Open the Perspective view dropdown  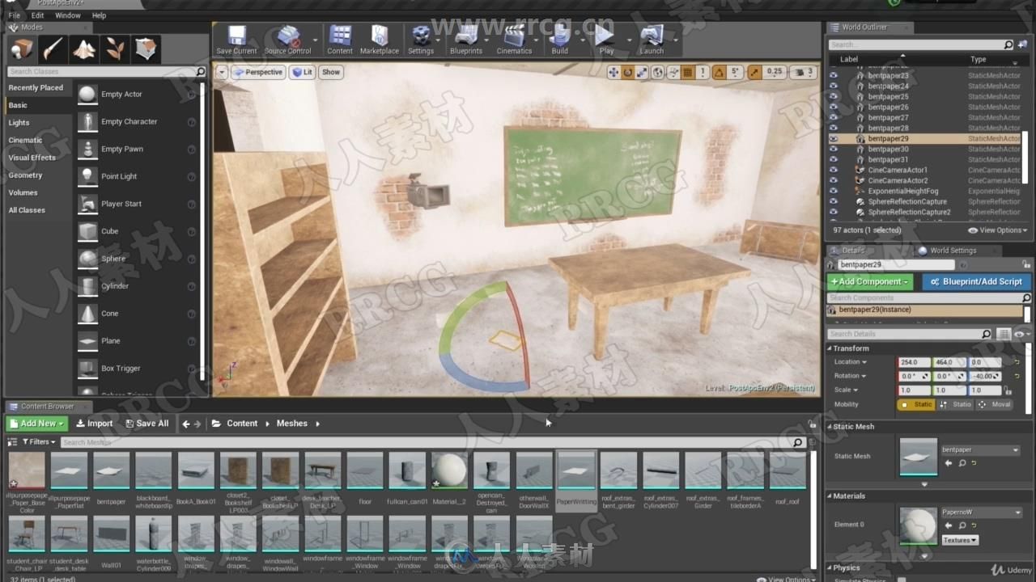pos(257,72)
